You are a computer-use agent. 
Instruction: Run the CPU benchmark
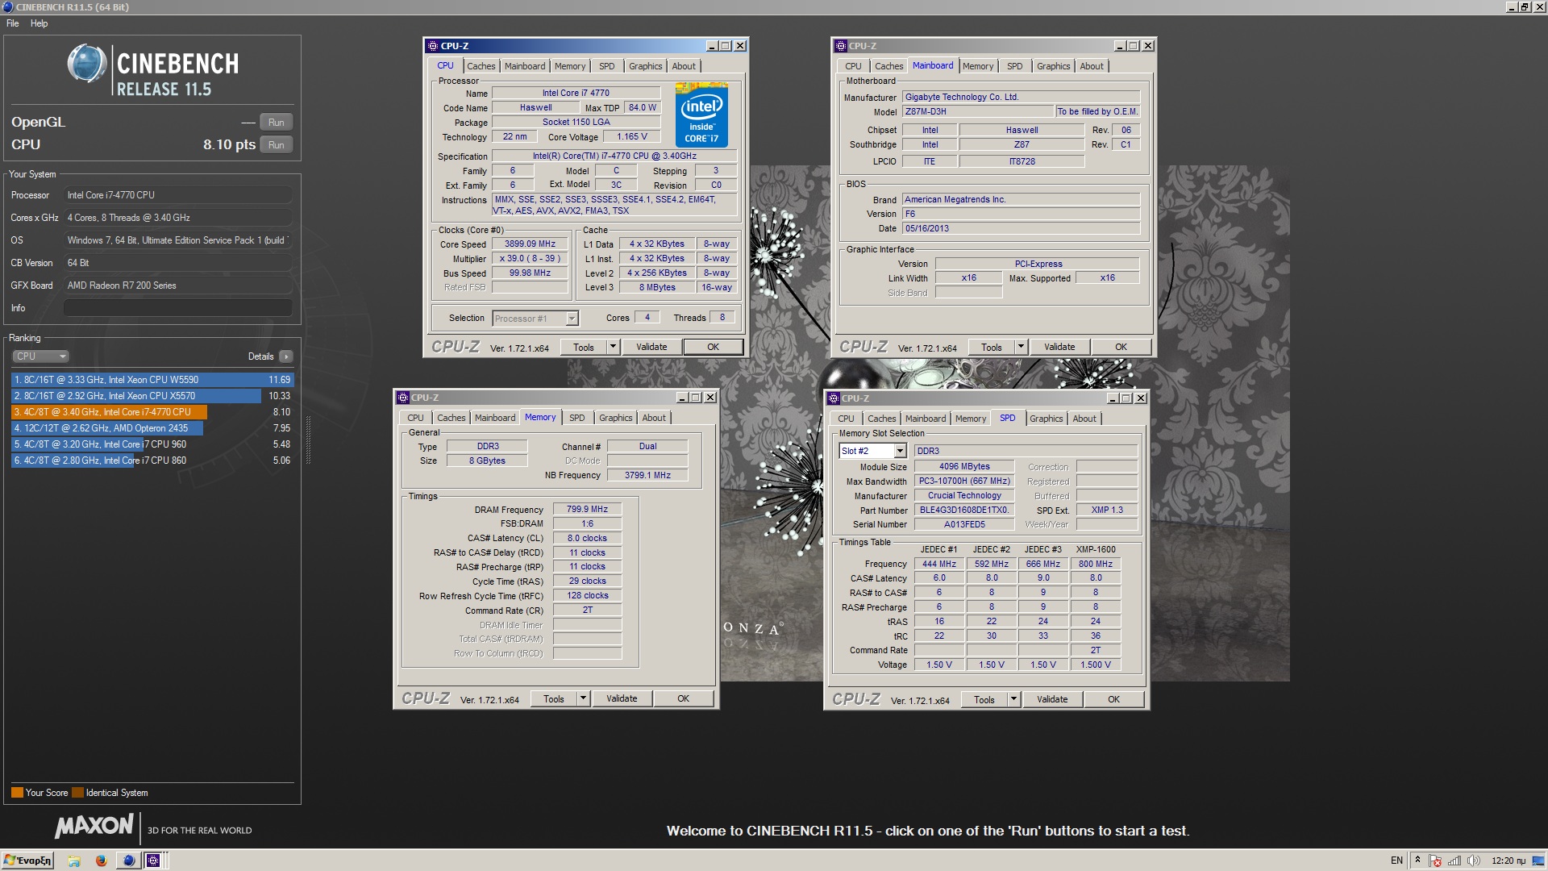point(276,145)
